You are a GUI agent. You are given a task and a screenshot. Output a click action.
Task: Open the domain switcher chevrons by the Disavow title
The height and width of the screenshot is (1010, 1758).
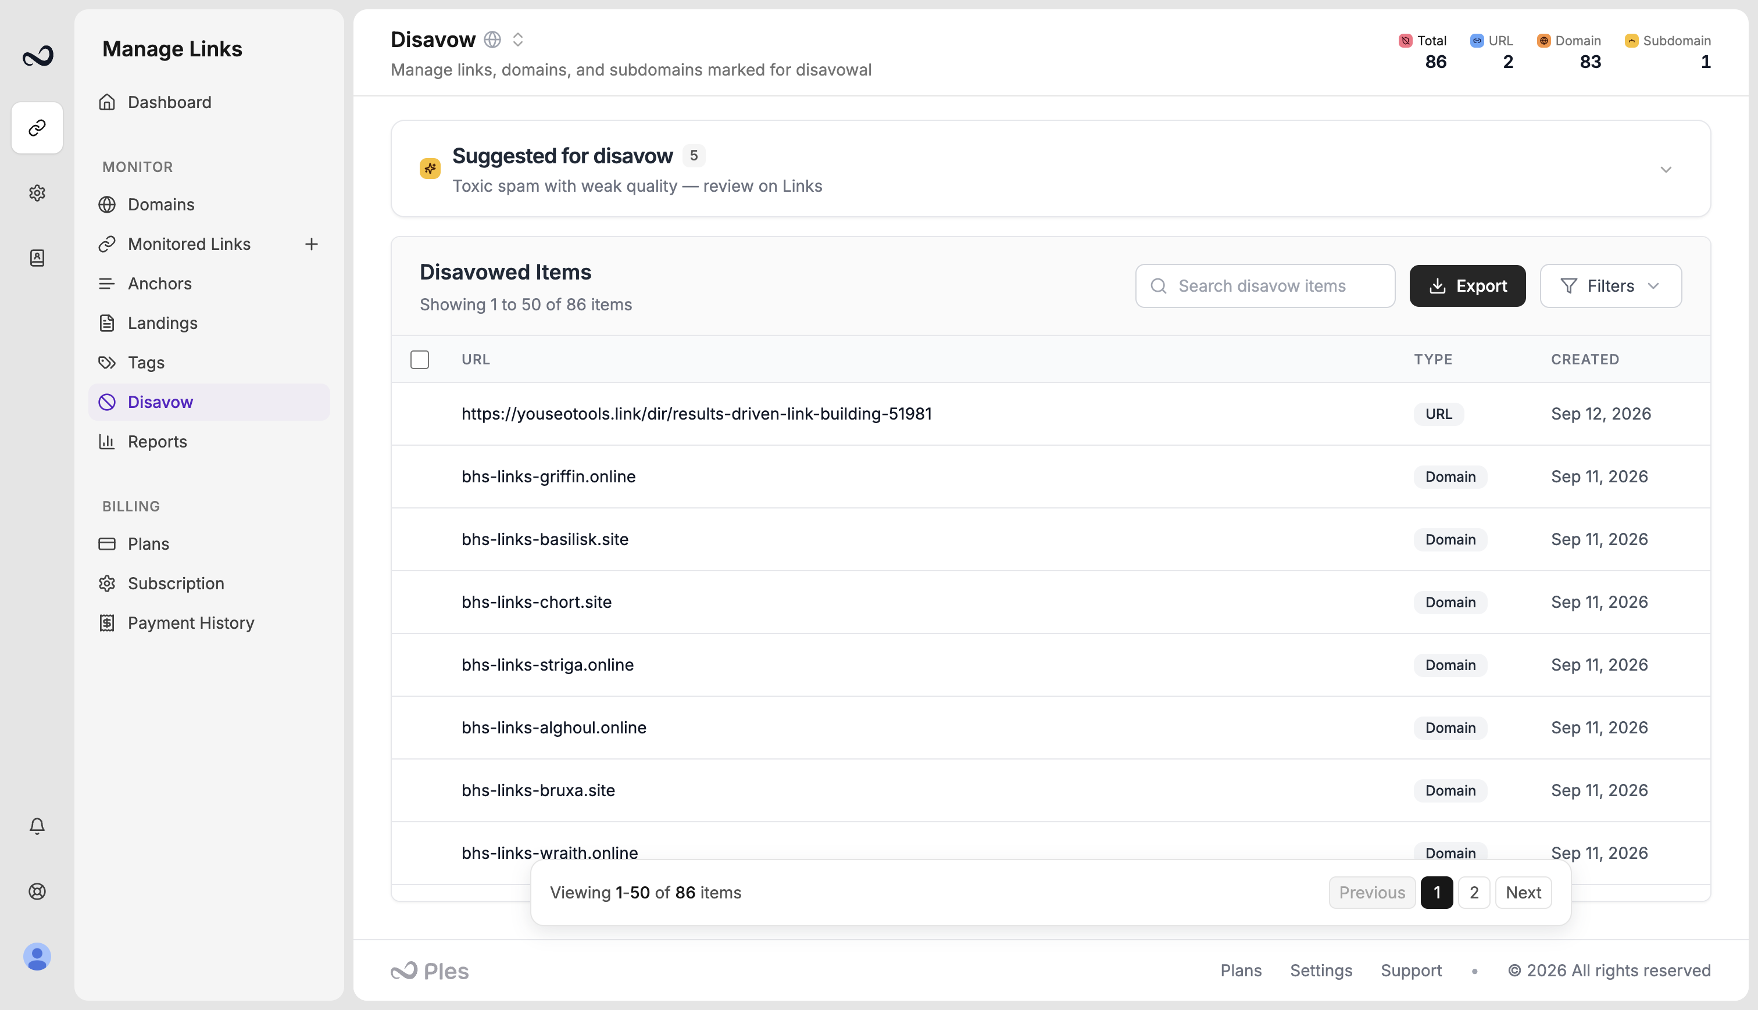click(517, 40)
